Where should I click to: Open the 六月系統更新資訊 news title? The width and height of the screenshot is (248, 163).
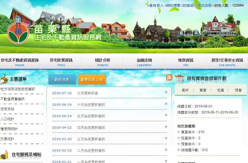[91, 105]
